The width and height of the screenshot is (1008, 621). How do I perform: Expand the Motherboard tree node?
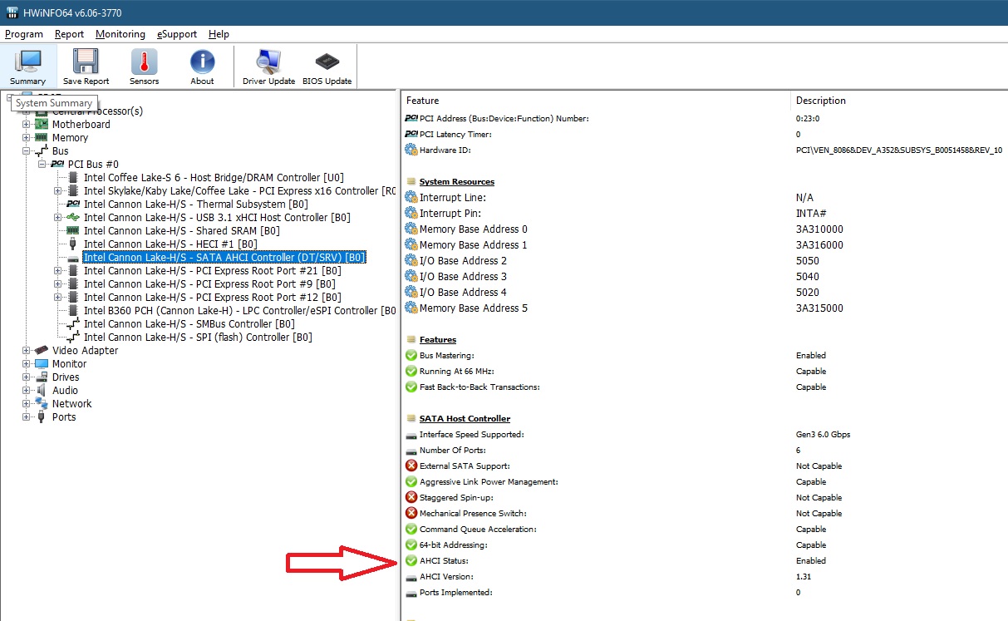coord(27,124)
